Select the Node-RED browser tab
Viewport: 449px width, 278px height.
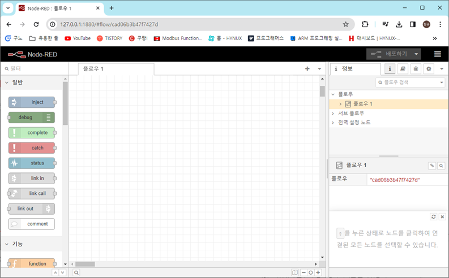(59, 8)
